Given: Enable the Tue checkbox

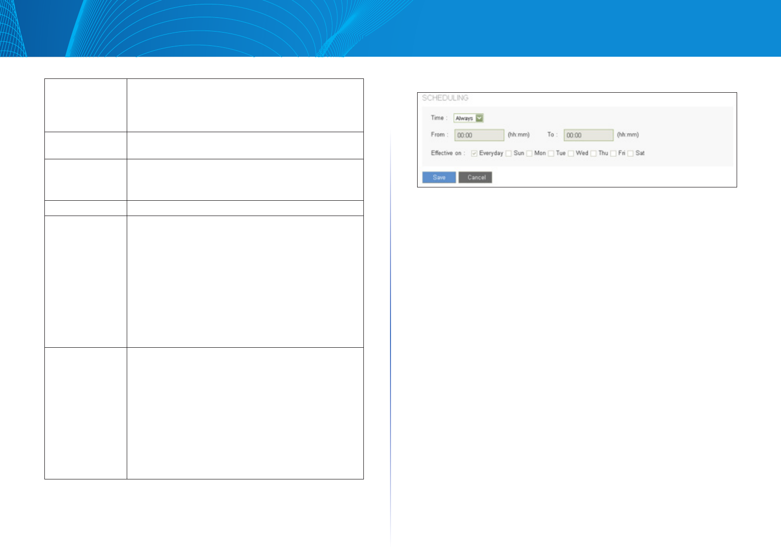Looking at the screenshot, I should click(x=551, y=153).
